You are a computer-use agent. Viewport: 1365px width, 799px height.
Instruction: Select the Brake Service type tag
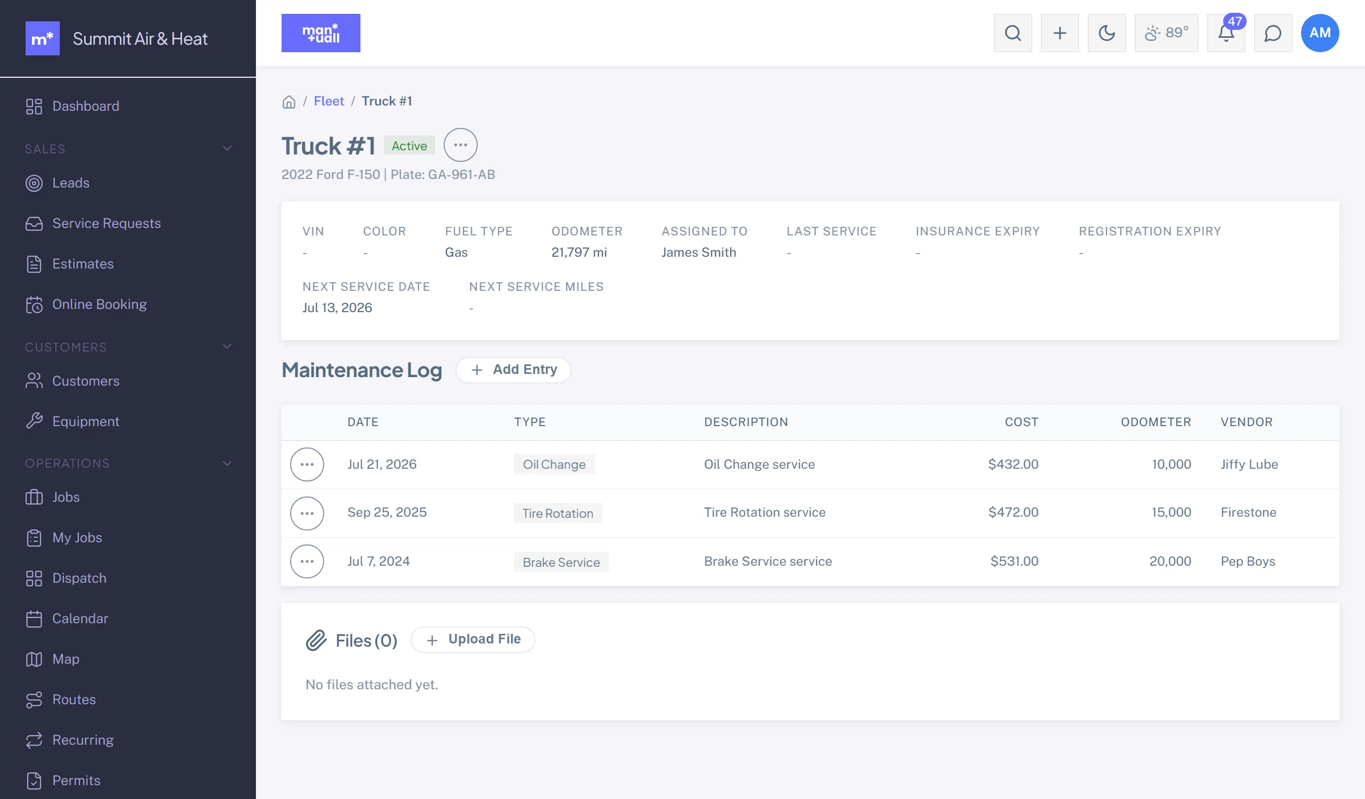(561, 562)
